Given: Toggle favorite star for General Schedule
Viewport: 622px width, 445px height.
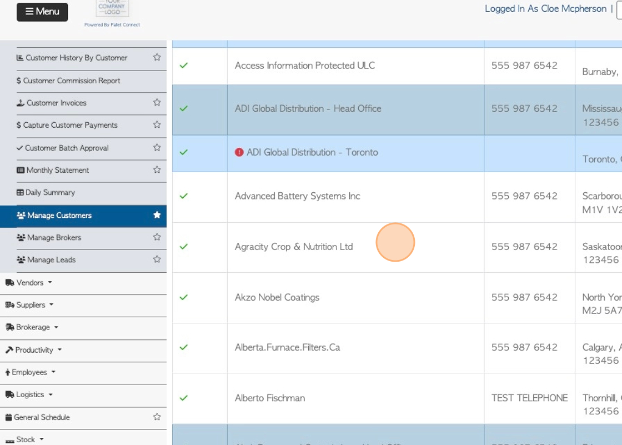Looking at the screenshot, I should (157, 417).
